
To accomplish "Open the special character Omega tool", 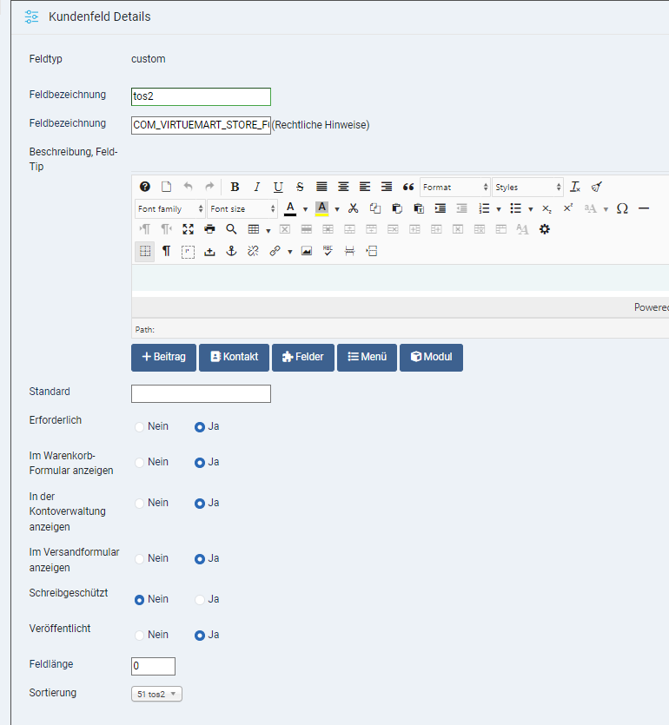I will click(x=622, y=208).
